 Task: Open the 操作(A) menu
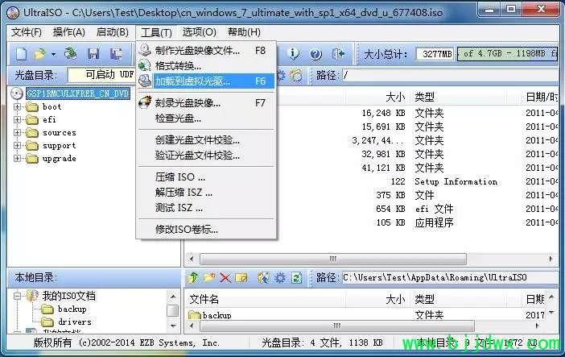pyautogui.click(x=69, y=32)
